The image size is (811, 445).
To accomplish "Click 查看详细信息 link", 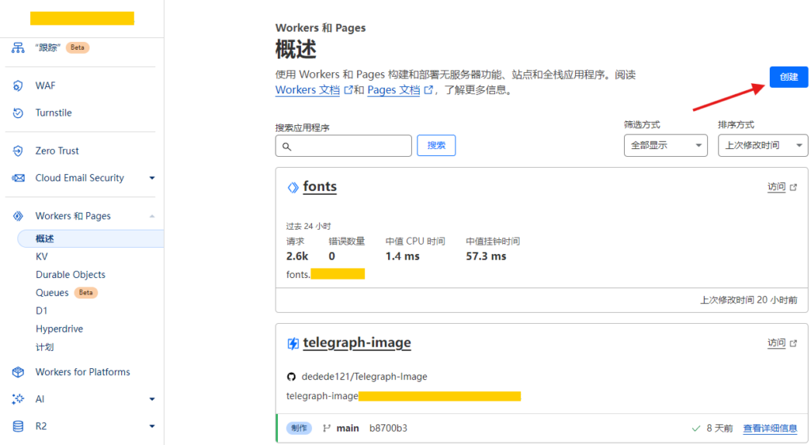I will coord(770,428).
